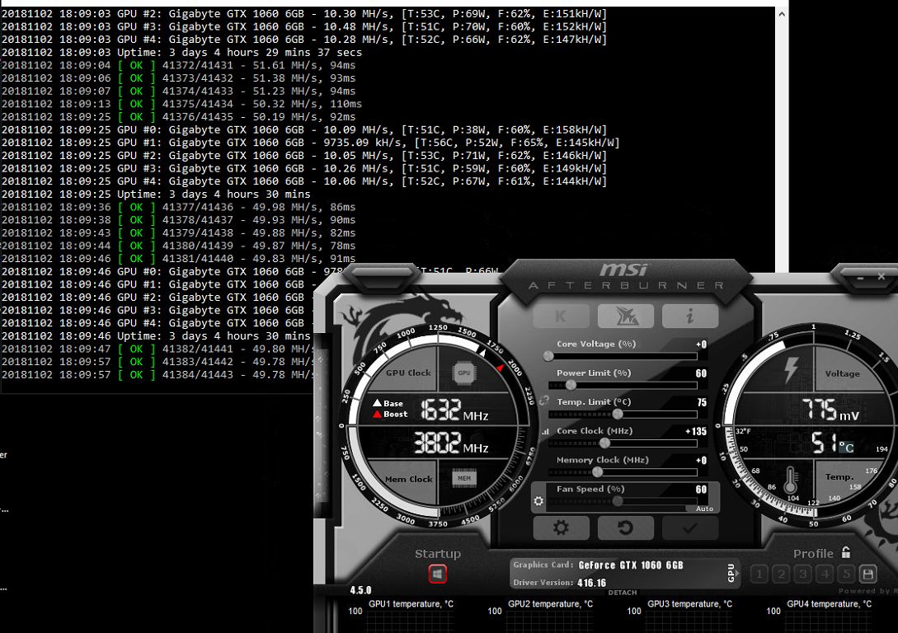Click the Memory Clock slider handle
The image size is (898, 633).
[x=597, y=472]
